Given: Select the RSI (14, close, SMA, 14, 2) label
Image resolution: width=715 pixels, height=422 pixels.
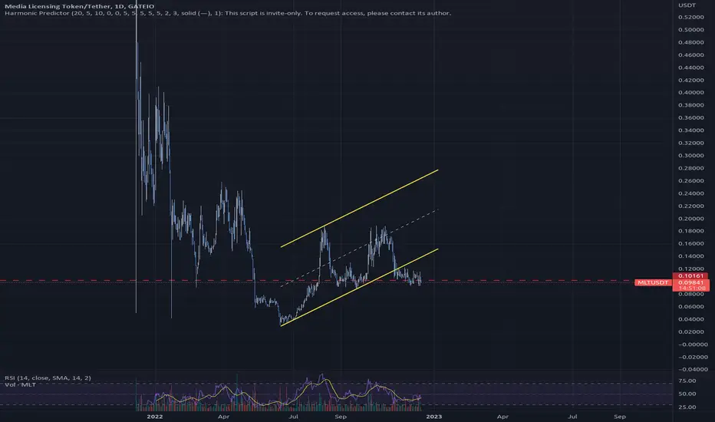Looking at the screenshot, I should click(x=48, y=377).
